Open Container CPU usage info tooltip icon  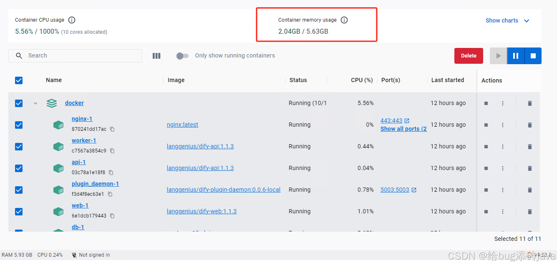point(72,20)
